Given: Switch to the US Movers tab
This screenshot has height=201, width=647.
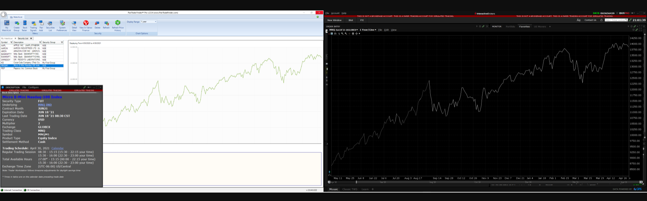Looking at the screenshot, I should tap(540, 26).
